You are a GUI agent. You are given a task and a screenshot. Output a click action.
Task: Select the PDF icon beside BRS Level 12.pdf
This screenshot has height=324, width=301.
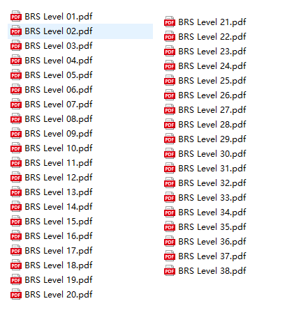point(16,178)
